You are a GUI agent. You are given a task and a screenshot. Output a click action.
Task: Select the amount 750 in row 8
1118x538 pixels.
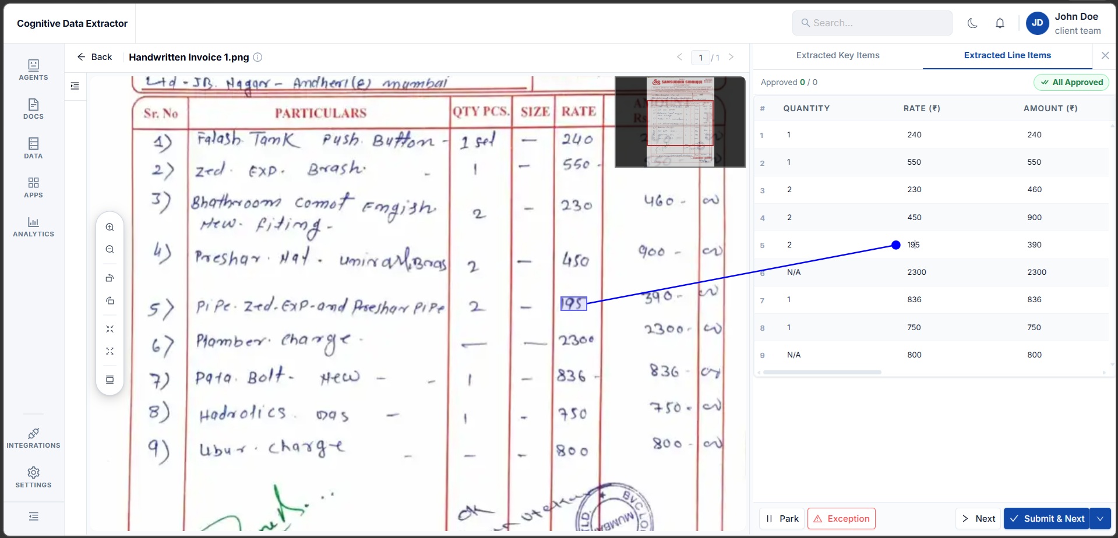click(1034, 327)
